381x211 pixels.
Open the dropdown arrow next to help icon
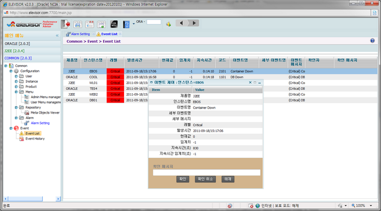pos(133,24)
